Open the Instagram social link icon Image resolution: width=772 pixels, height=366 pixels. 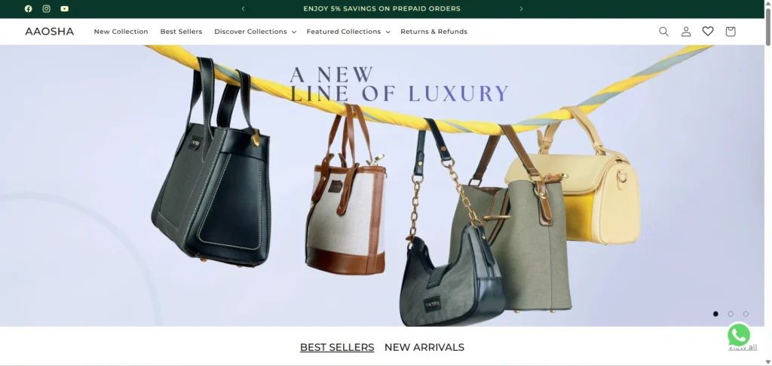tap(46, 8)
